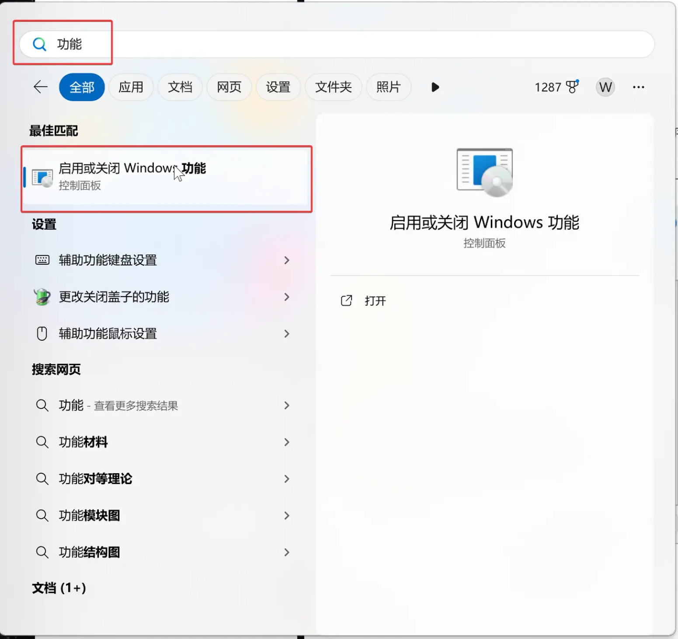Click the large Windows Features icon in preview

484,172
